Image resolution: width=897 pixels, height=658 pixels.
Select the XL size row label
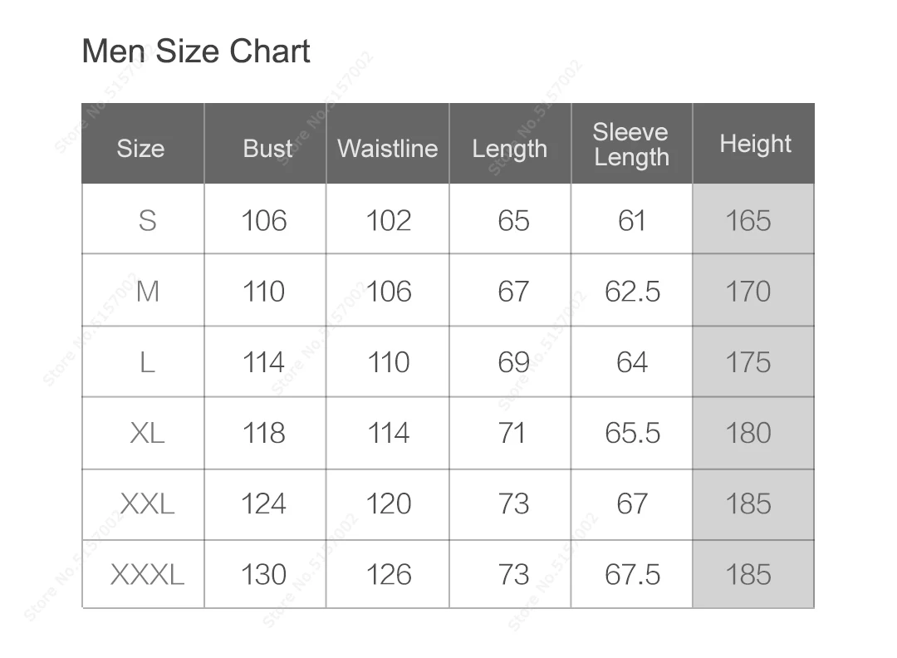(147, 433)
